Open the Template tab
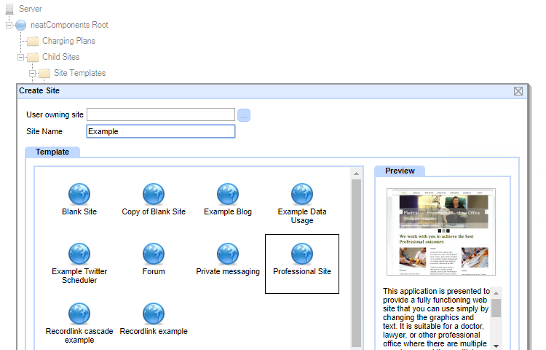Image resolution: width=546 pixels, height=350 pixels. [52, 152]
